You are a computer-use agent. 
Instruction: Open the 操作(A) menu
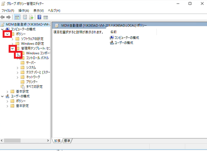coord(24,10)
